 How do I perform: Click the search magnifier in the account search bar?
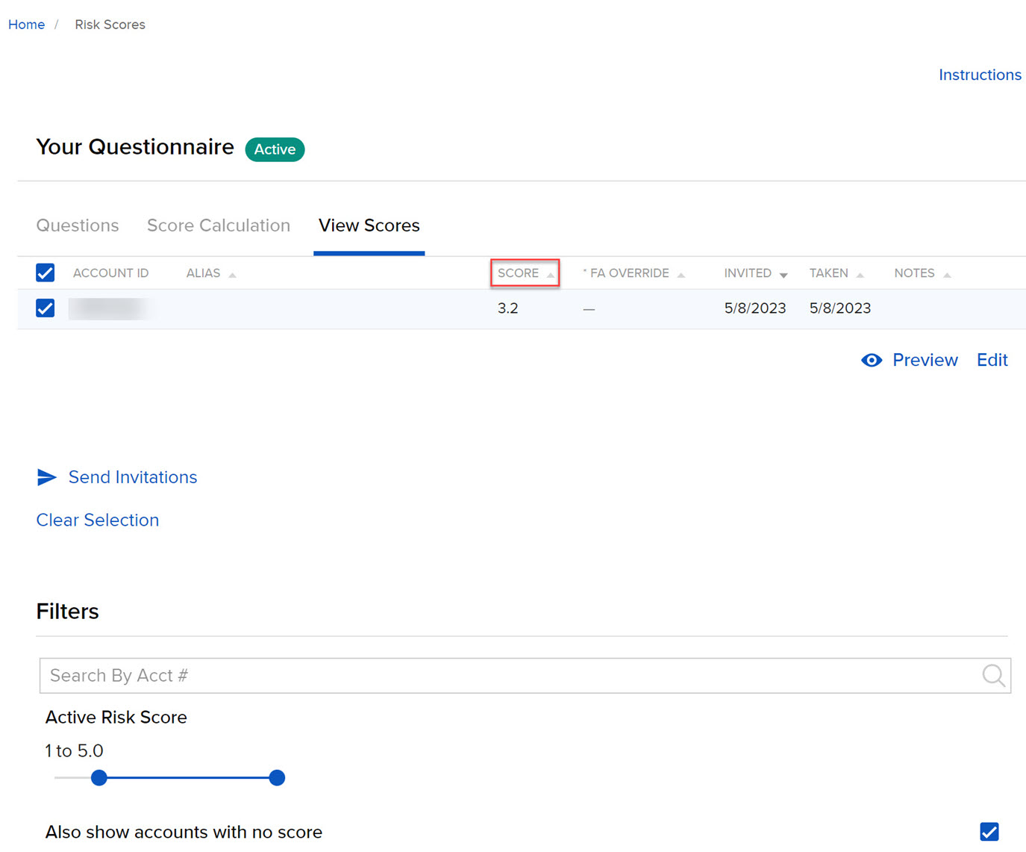tap(993, 675)
